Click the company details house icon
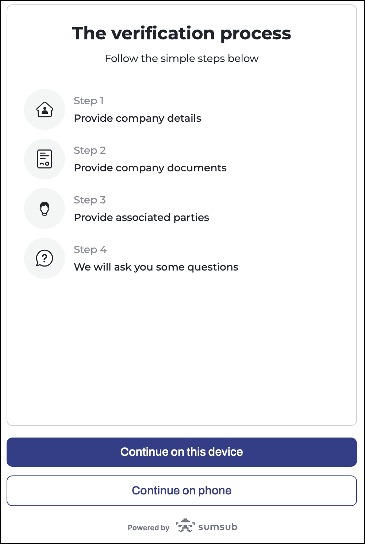This screenshot has height=544, width=365. point(45,109)
